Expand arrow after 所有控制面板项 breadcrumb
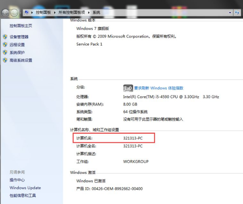This screenshot has width=243, height=204. click(x=89, y=13)
